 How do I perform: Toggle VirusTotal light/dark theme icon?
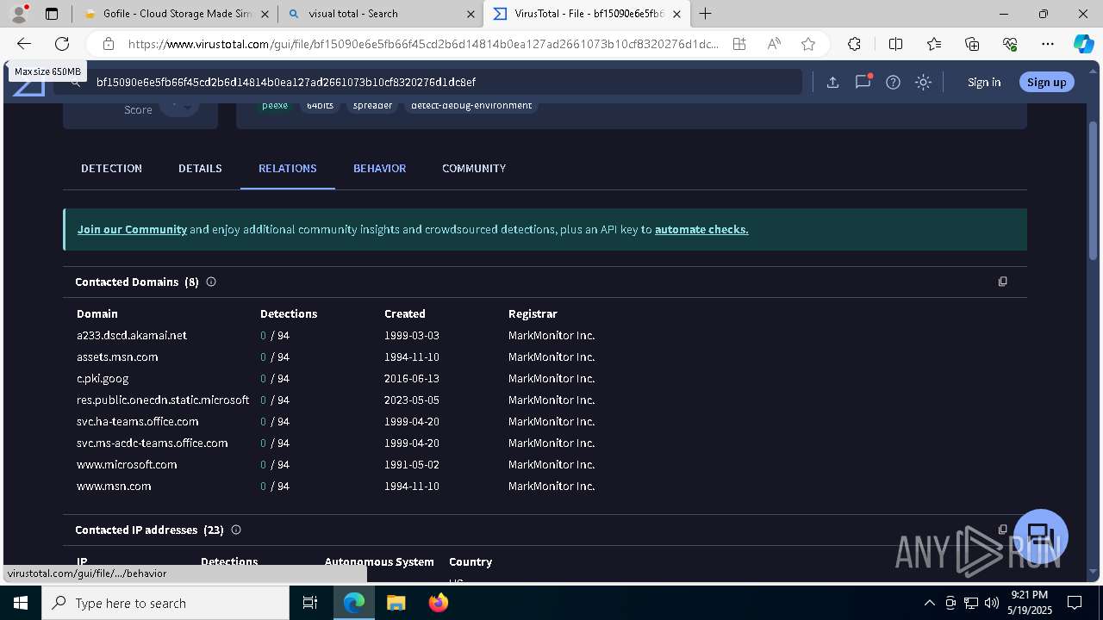pyautogui.click(x=923, y=82)
